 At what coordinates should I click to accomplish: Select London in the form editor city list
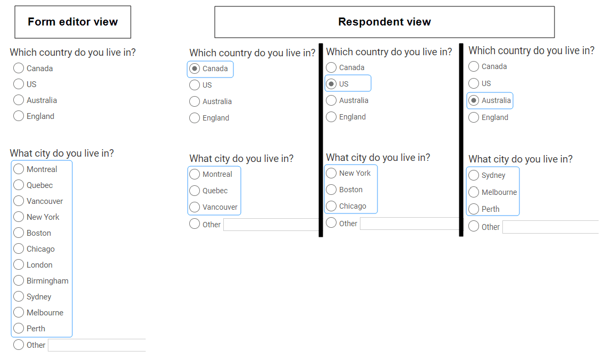click(x=19, y=264)
